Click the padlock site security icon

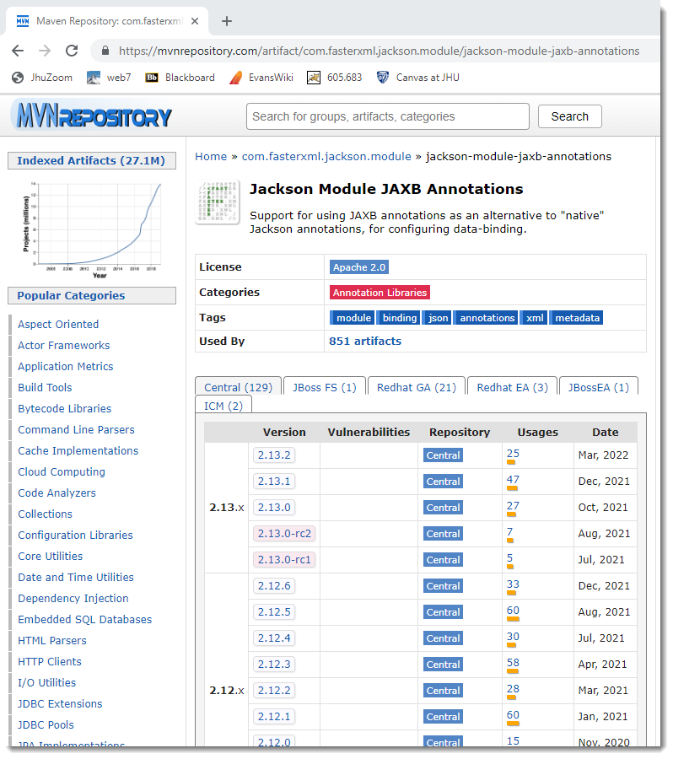click(x=105, y=51)
